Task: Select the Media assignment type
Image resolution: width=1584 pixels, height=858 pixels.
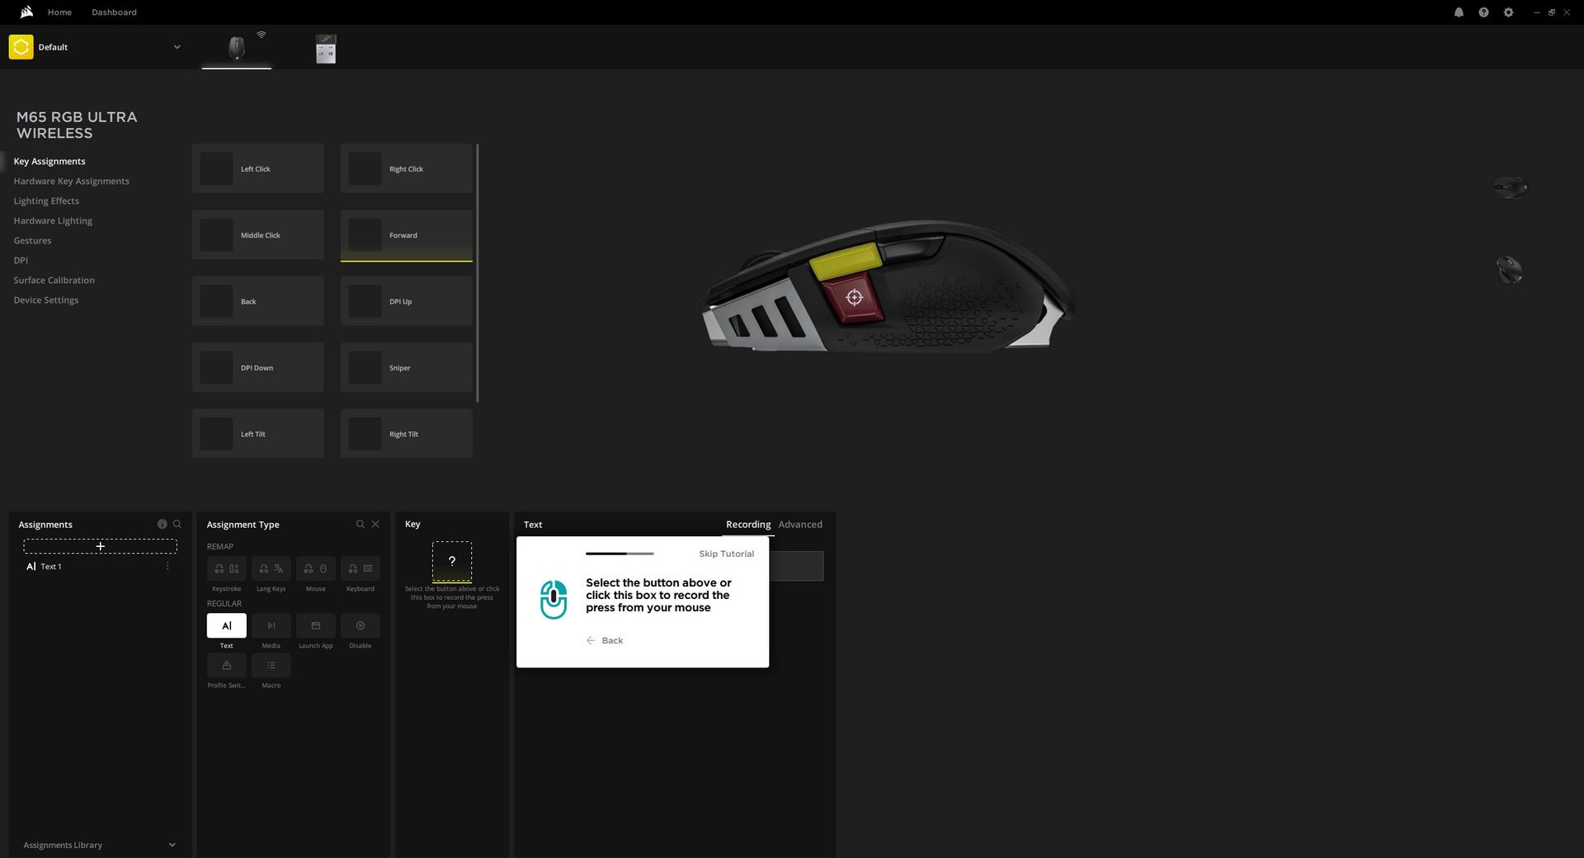Action: pyautogui.click(x=271, y=625)
